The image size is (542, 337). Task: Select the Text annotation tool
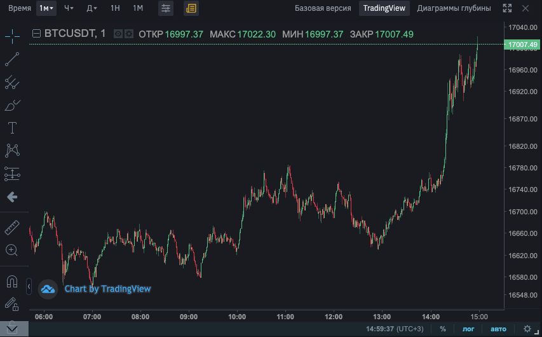pos(12,128)
